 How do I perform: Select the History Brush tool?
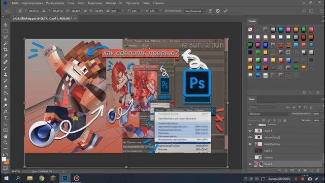coord(6,80)
